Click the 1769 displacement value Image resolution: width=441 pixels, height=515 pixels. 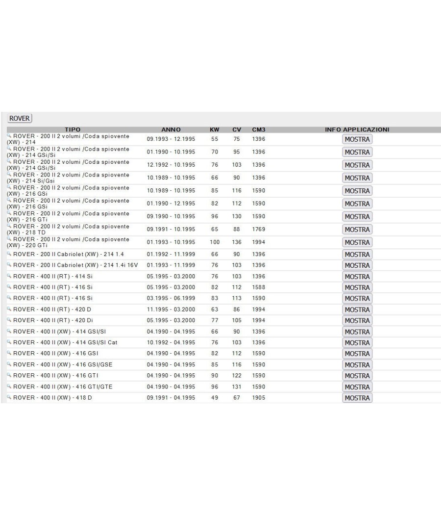259,229
